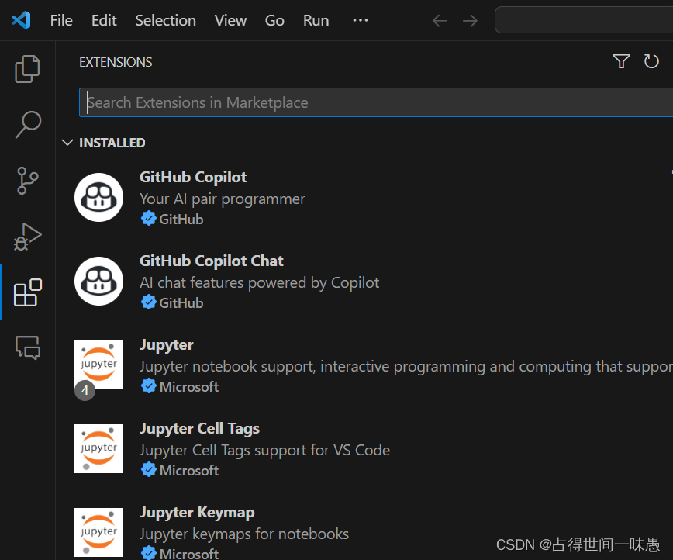This screenshot has width=673, height=560.
Task: Open the Jupyter Cell Tags title
Action: pyautogui.click(x=199, y=428)
